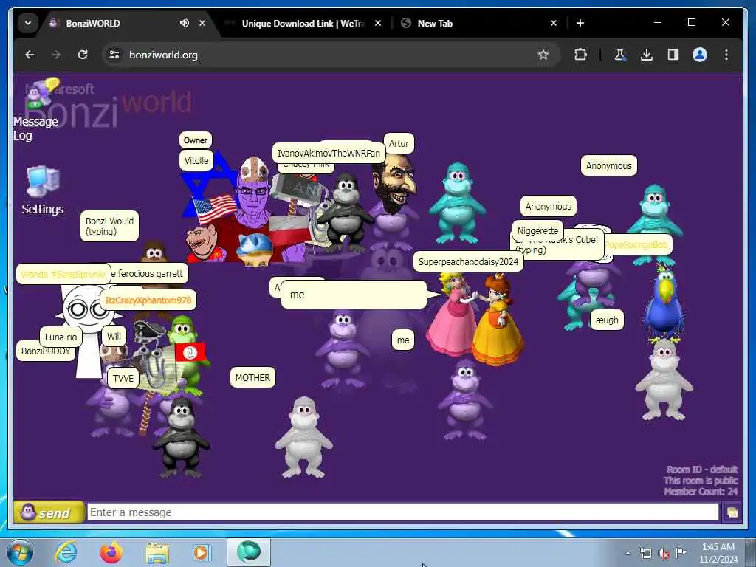
Task: Click the Bonzi send button
Action: tap(48, 512)
